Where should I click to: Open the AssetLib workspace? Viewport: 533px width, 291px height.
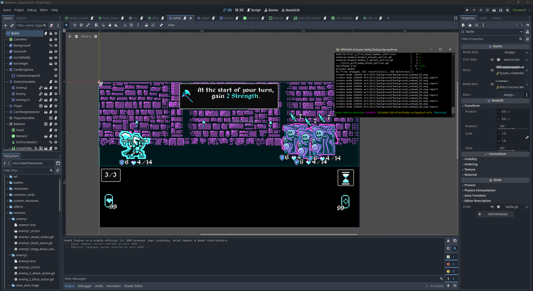coord(290,10)
